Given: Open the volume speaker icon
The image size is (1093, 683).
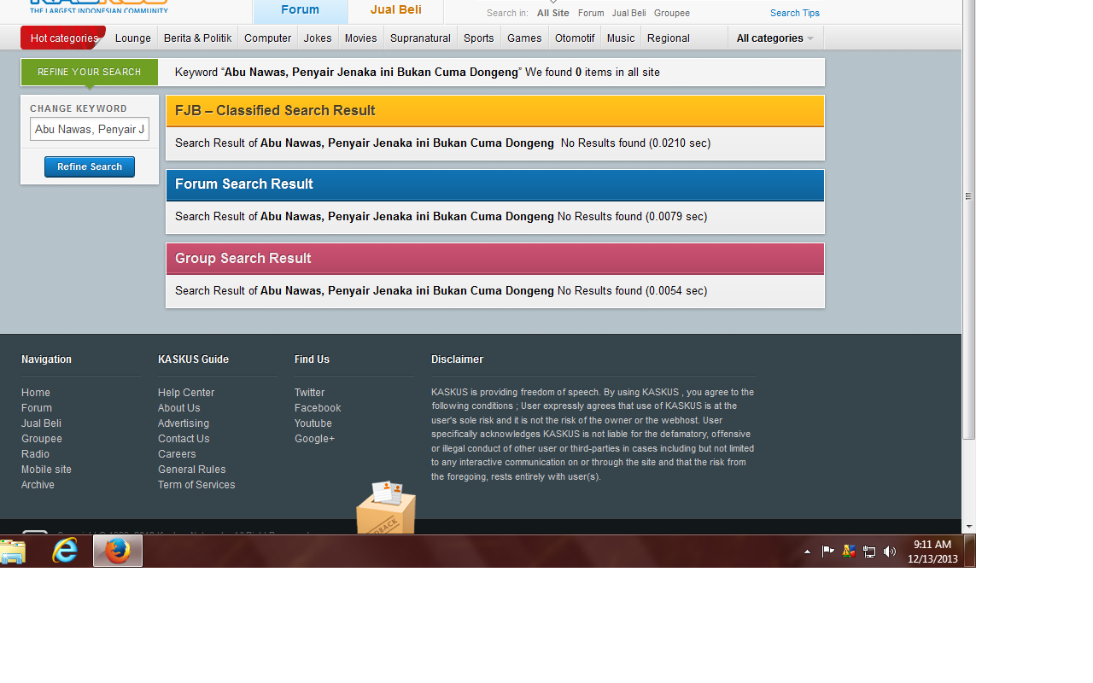Looking at the screenshot, I should pos(890,552).
